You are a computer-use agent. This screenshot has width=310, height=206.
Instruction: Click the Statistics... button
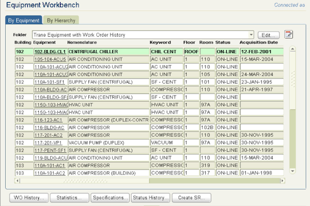coord(69,198)
